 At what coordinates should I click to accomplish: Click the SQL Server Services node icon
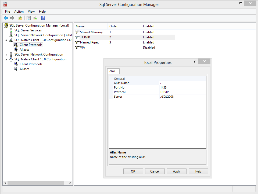pyautogui.click(x=11, y=30)
